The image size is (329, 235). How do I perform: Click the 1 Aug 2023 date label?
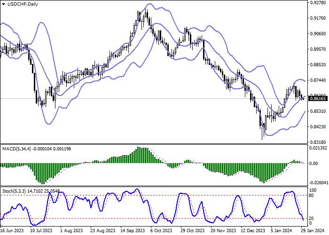pos(71,231)
